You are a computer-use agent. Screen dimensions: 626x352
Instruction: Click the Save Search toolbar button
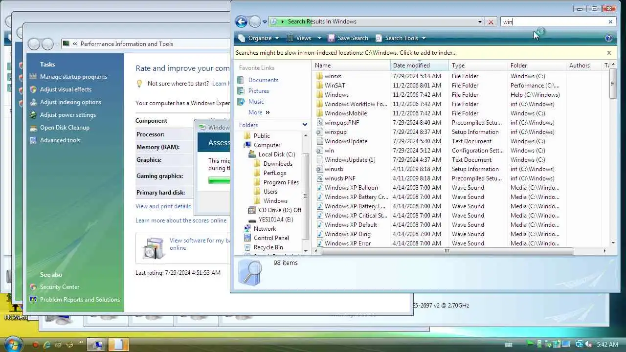pyautogui.click(x=348, y=38)
